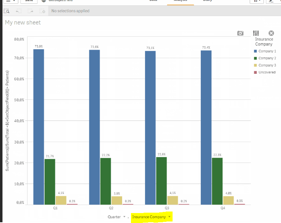
Task: Click the Company 2 green legend swatch
Action: 255,58
